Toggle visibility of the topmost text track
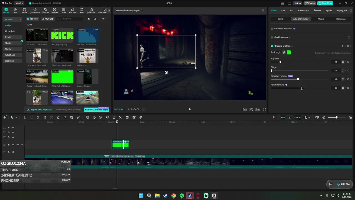This screenshot has height=200, width=355. pos(13,128)
